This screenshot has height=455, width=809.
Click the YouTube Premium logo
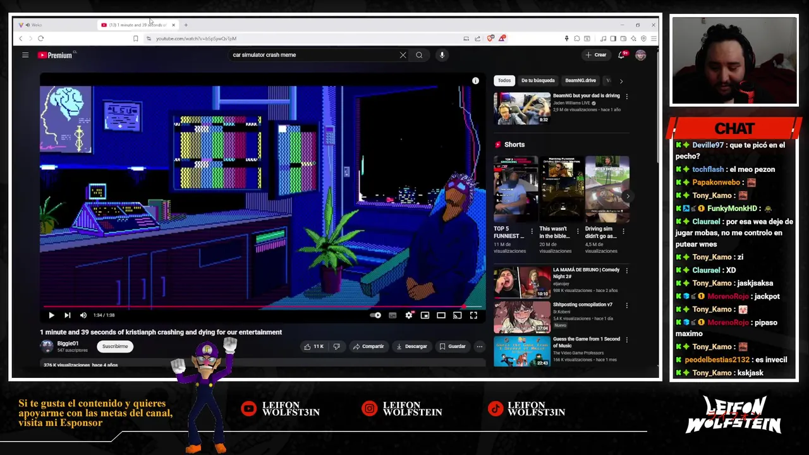click(55, 55)
